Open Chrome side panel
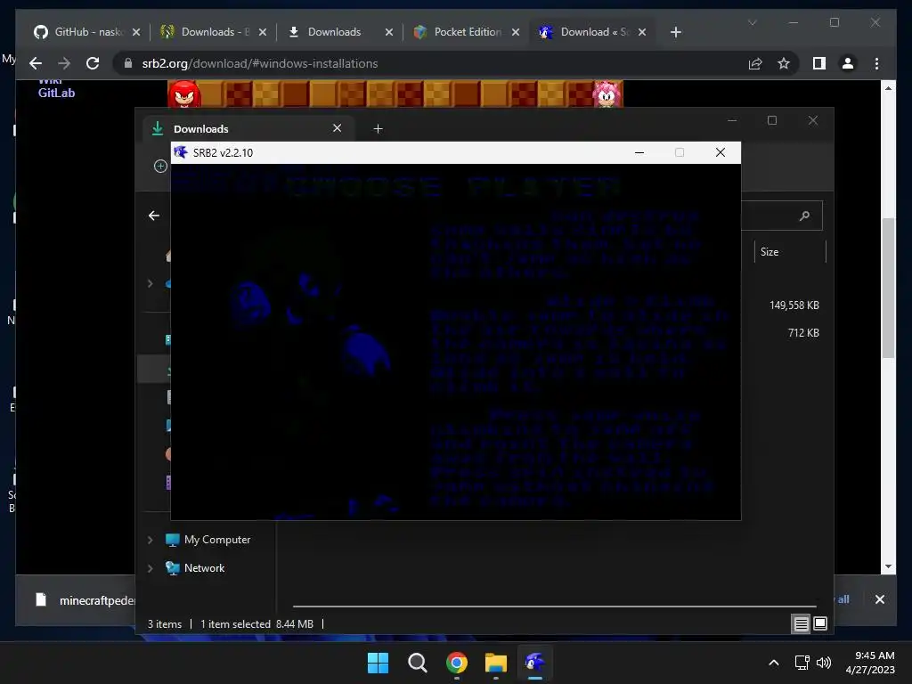The height and width of the screenshot is (684, 912). point(819,63)
